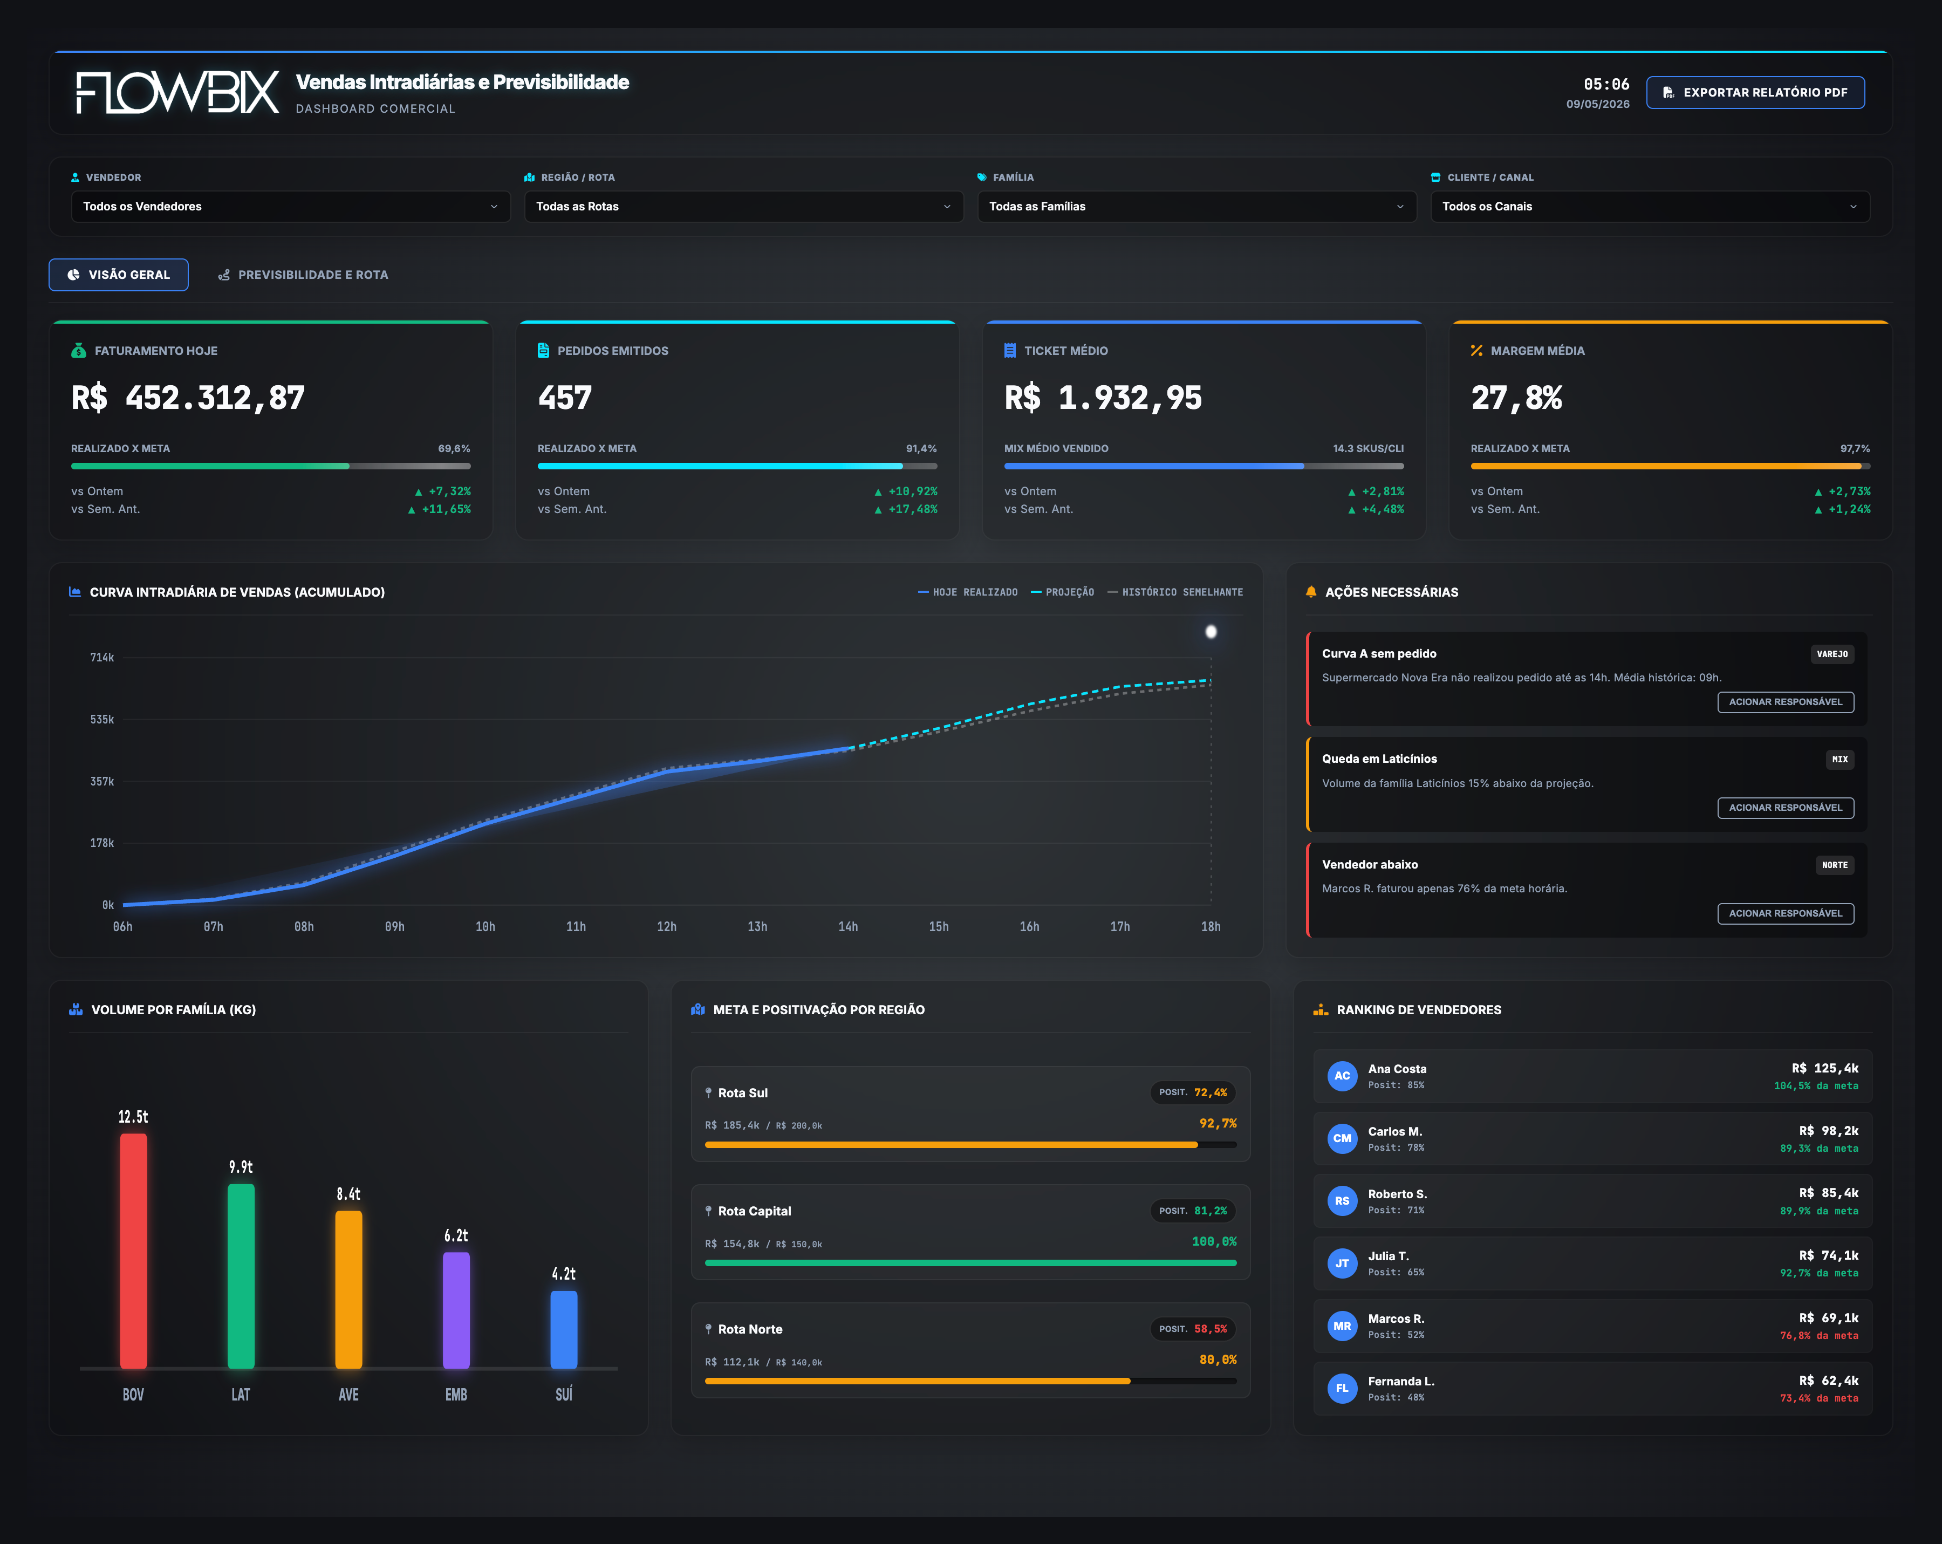
Task: Toggle the Projeção legend series
Action: click(1062, 592)
